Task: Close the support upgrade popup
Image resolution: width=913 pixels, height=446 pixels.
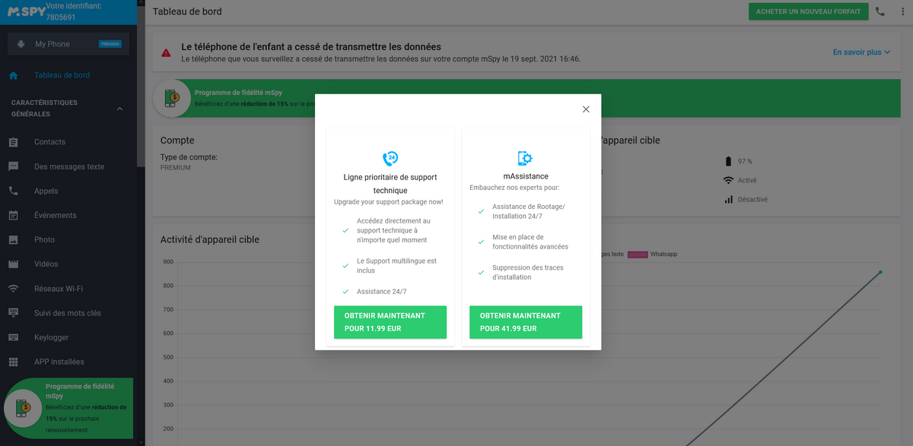Action: (586, 109)
